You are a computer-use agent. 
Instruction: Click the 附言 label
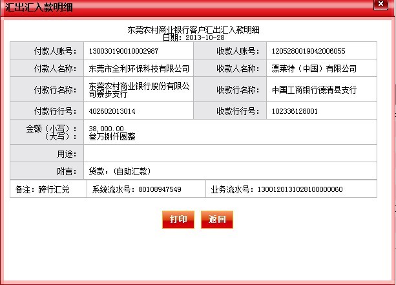point(67,171)
